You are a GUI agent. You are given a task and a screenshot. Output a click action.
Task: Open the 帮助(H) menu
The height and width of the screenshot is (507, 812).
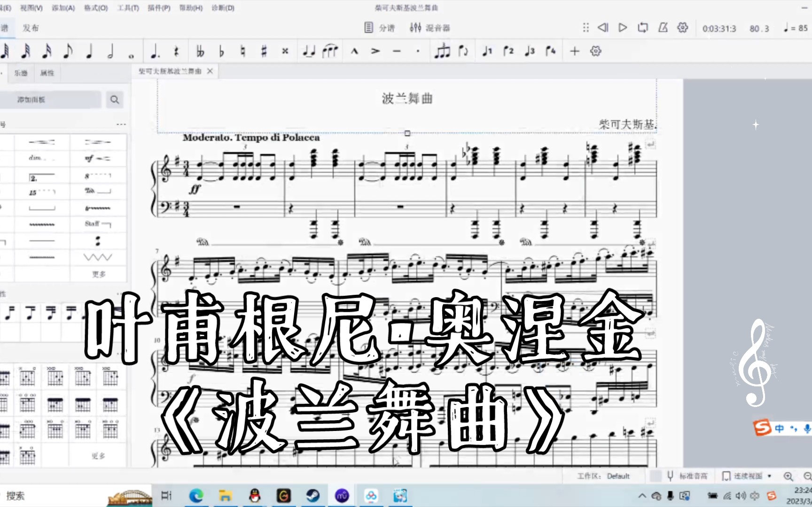(x=191, y=8)
